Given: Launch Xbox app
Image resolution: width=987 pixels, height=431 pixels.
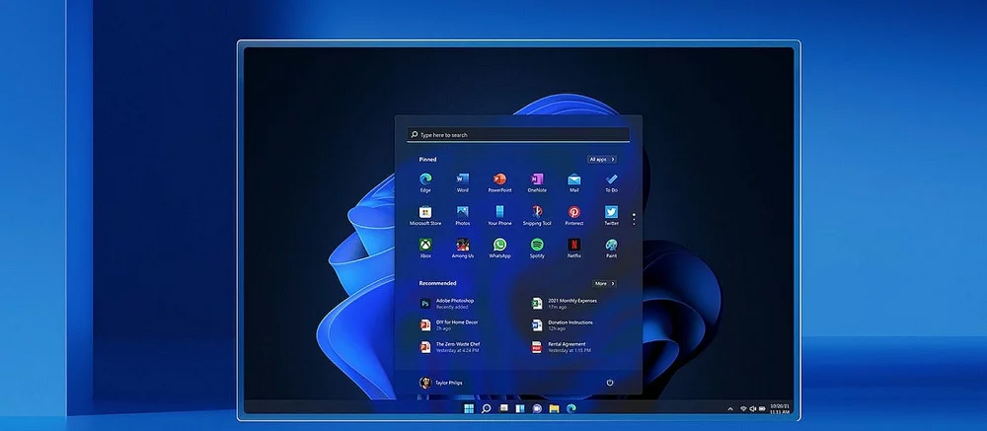Looking at the screenshot, I should click(425, 248).
